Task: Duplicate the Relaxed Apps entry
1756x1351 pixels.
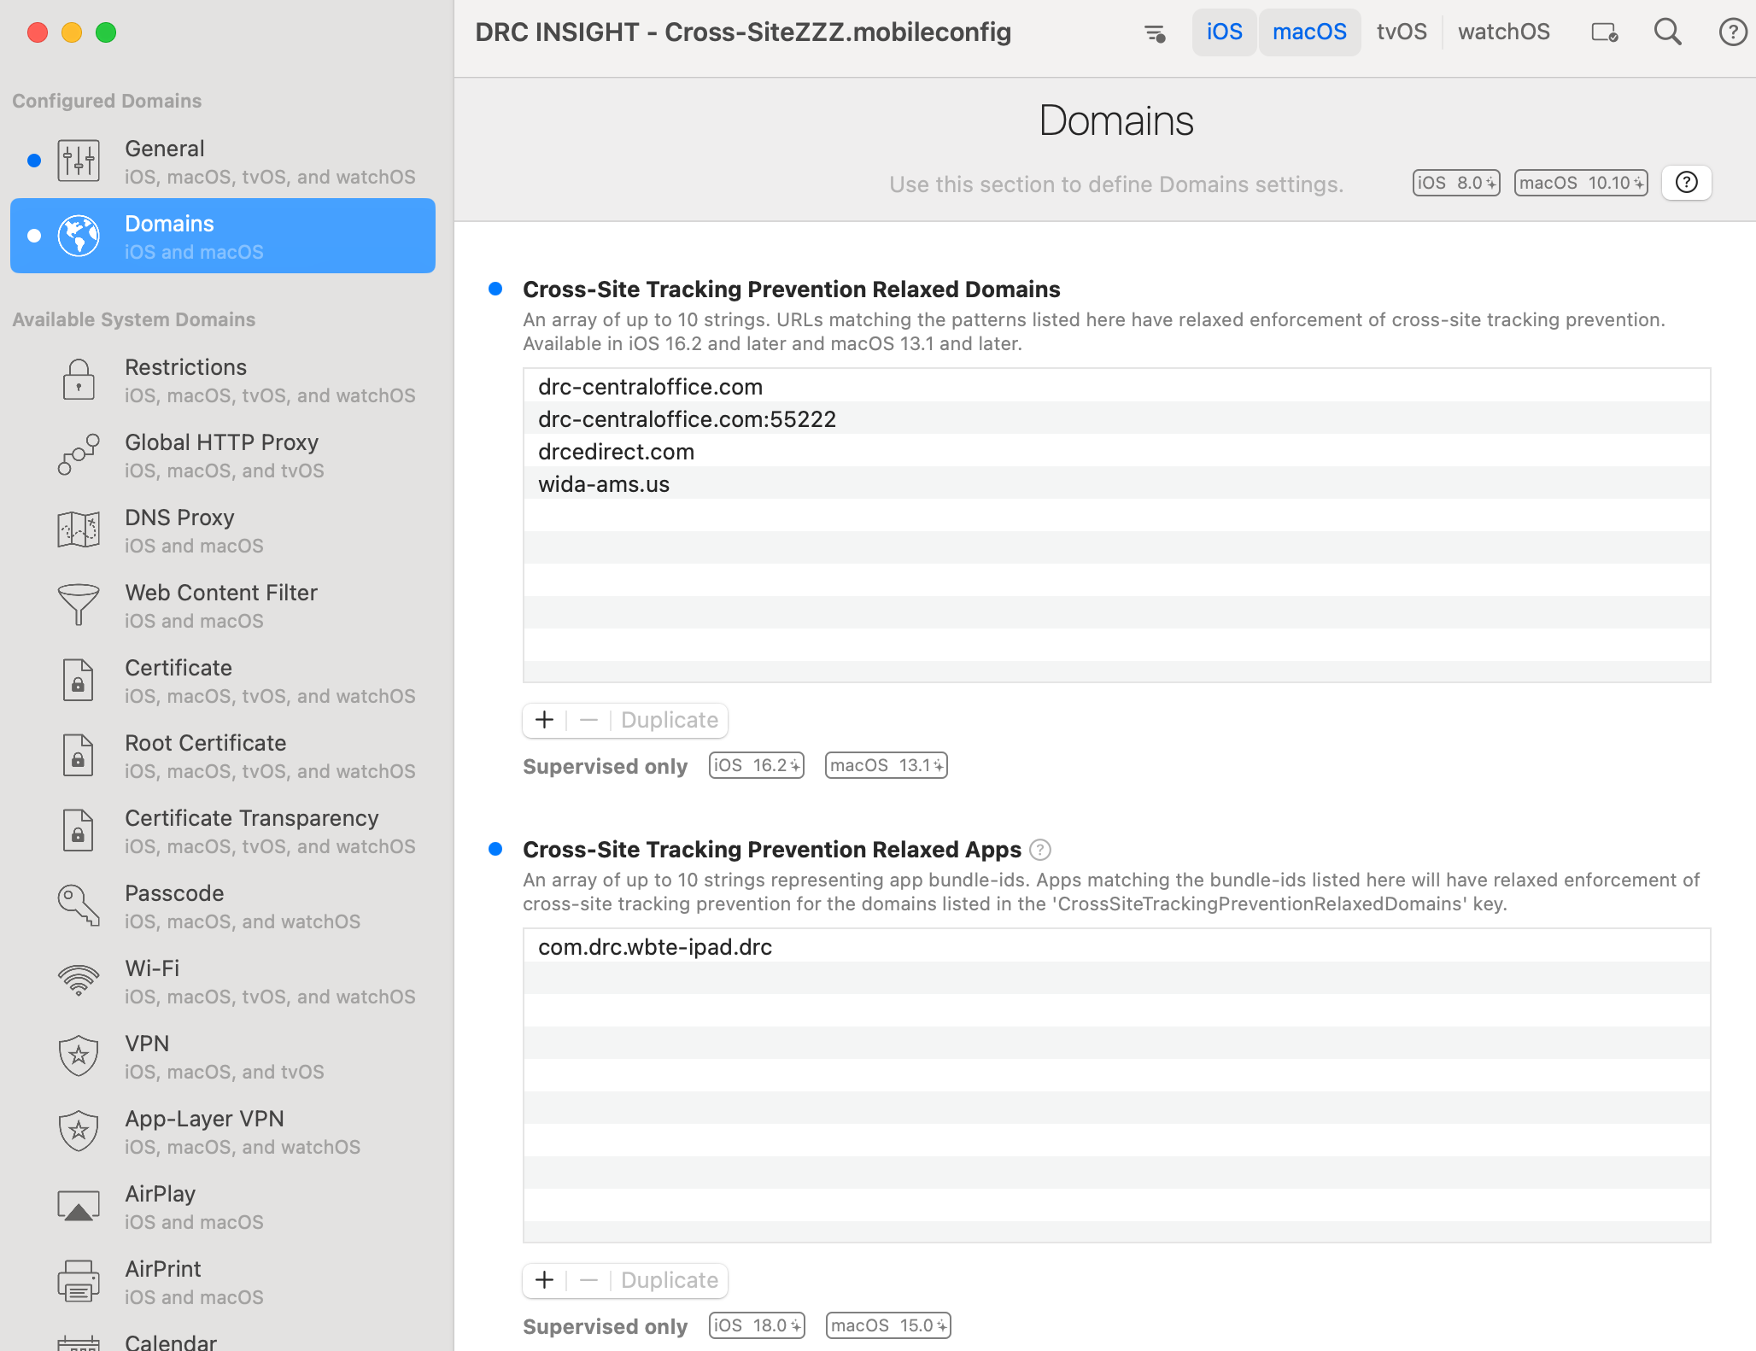Action: 670,1280
